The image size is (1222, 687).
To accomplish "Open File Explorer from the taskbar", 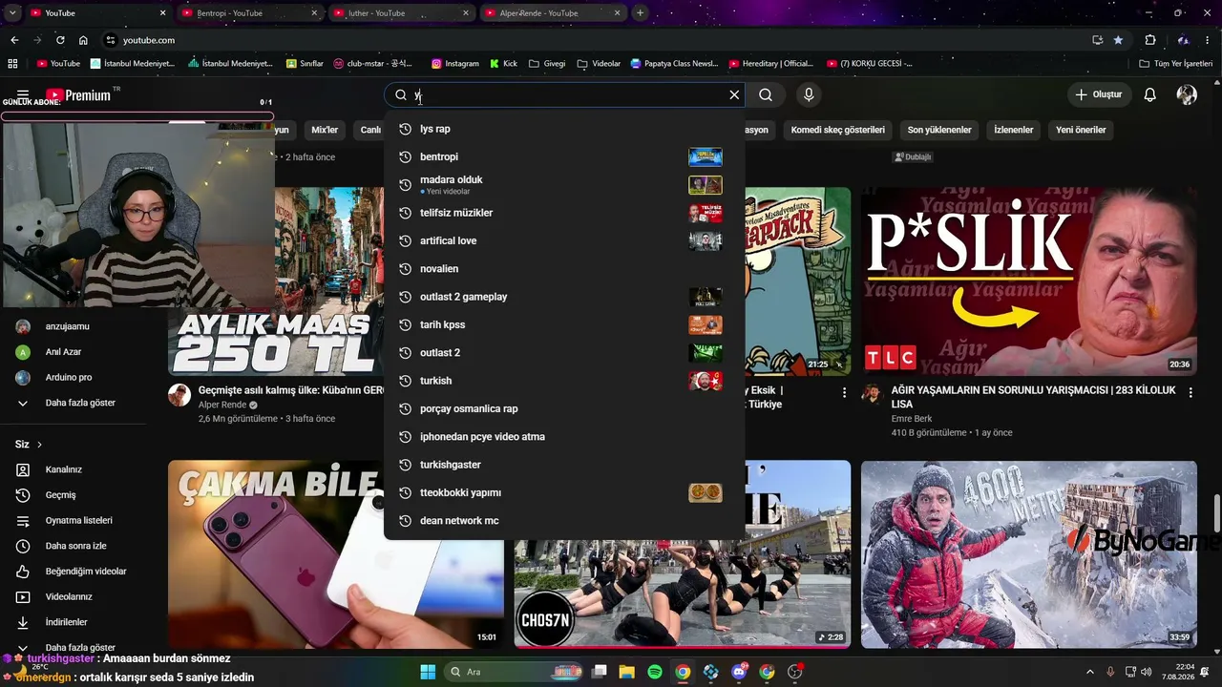I will [x=626, y=672].
